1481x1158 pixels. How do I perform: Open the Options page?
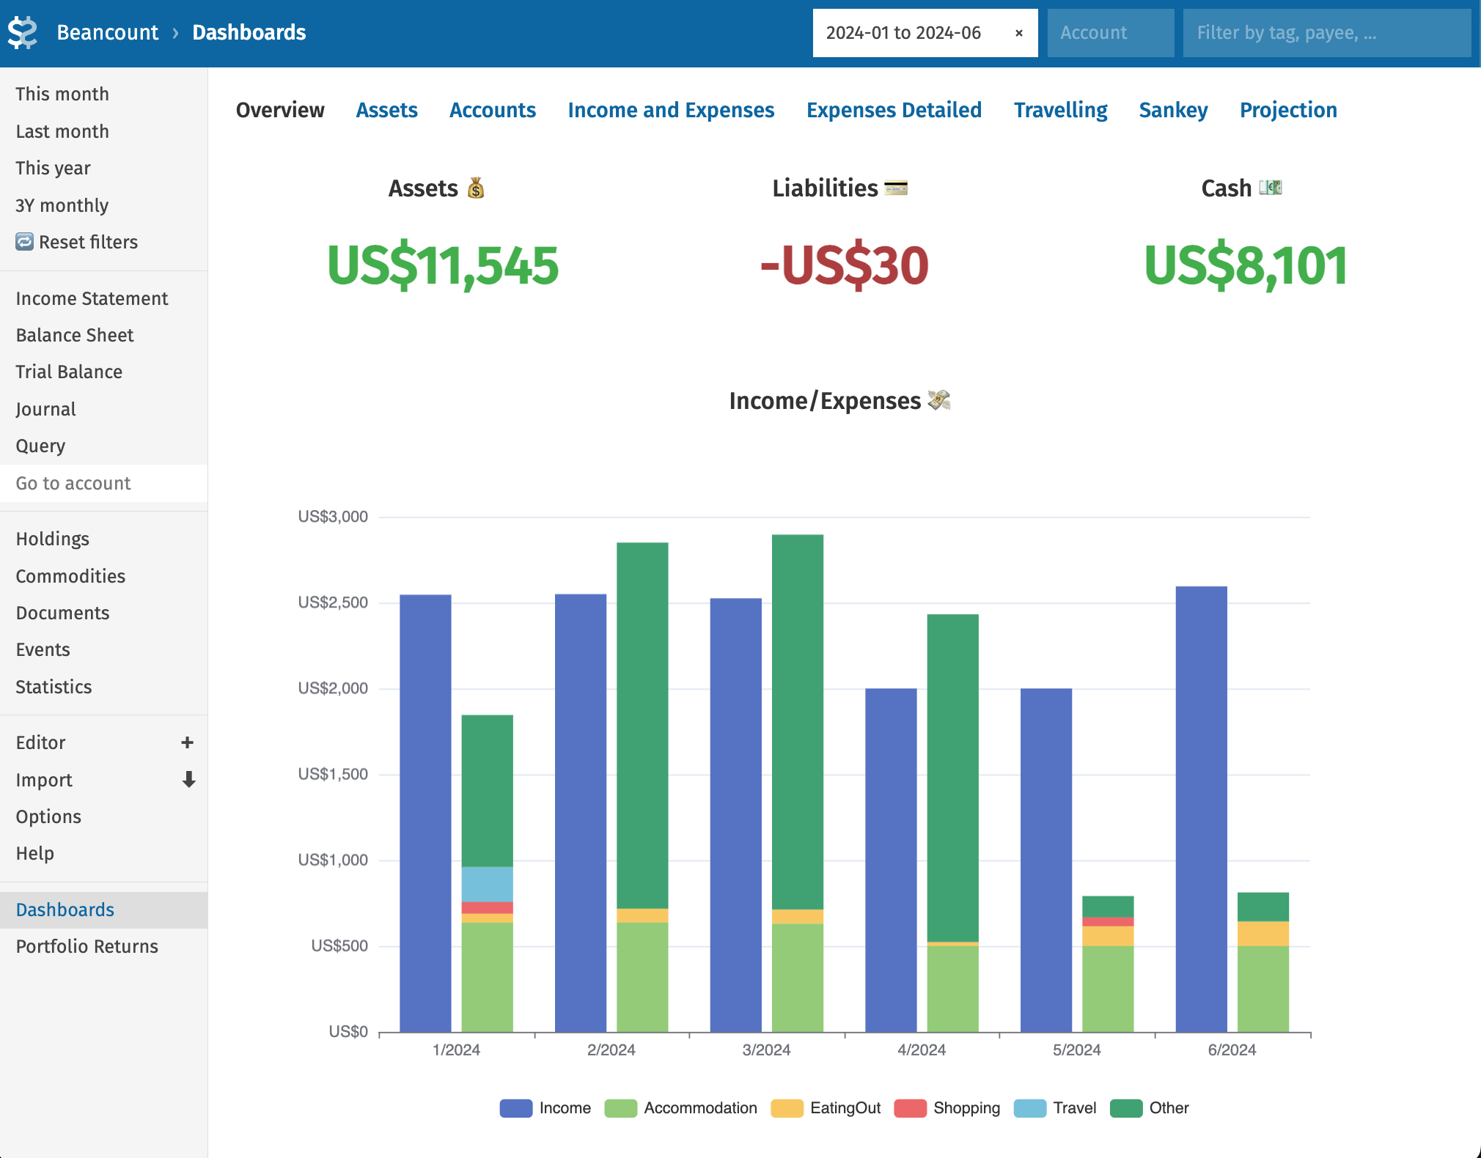(x=103, y=816)
